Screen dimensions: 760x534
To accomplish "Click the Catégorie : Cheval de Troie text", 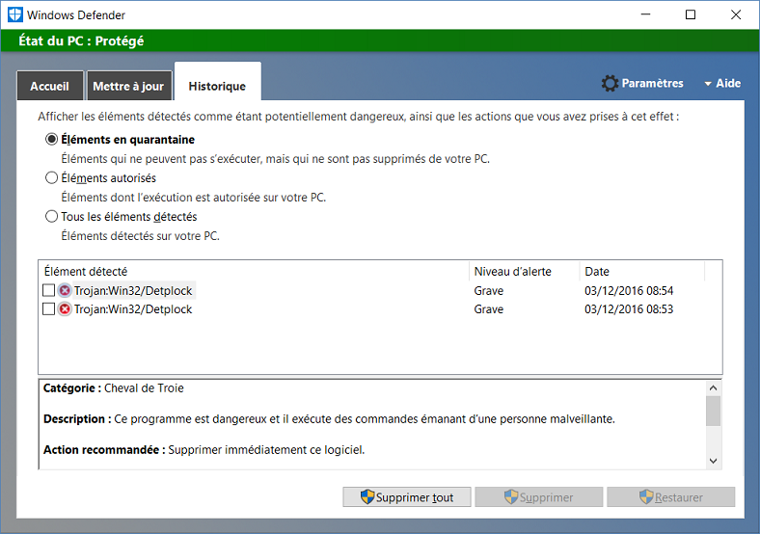I will point(114,388).
